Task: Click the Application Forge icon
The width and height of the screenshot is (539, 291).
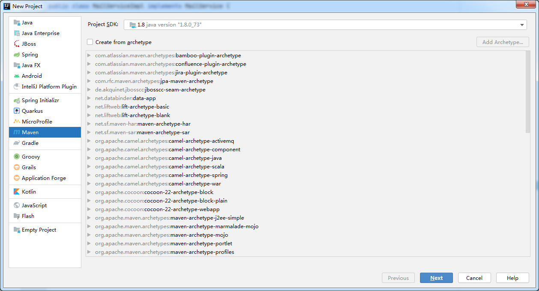Action: coord(17,178)
